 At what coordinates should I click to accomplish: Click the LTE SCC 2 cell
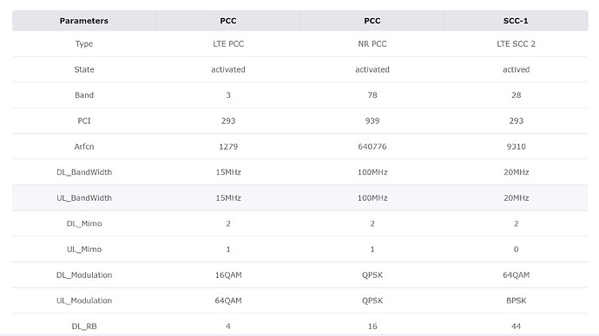coord(516,44)
